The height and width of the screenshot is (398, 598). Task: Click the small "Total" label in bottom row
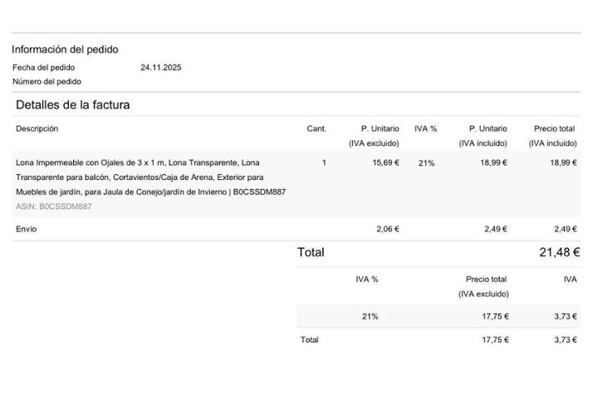[309, 340]
